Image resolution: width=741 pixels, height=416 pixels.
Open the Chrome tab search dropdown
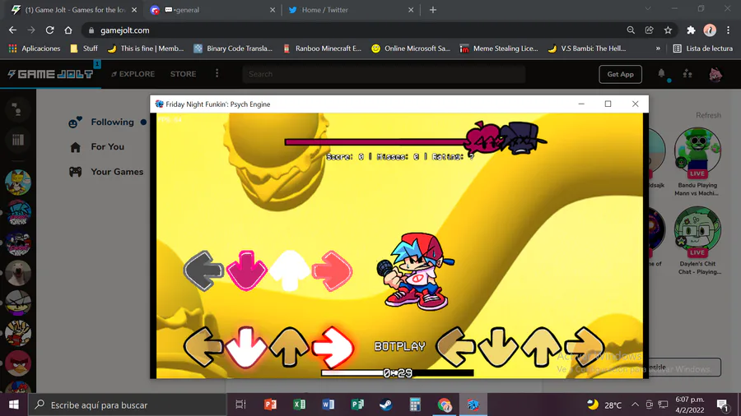pos(648,9)
